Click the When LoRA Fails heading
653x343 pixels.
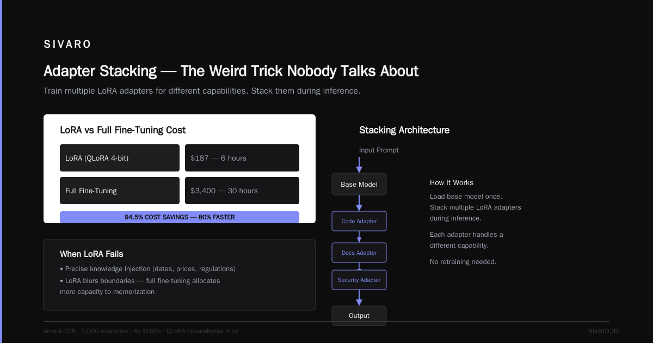(x=91, y=254)
